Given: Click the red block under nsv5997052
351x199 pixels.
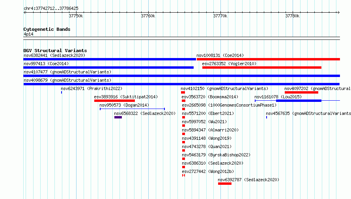Looking at the screenshot, I should click(183, 126).
